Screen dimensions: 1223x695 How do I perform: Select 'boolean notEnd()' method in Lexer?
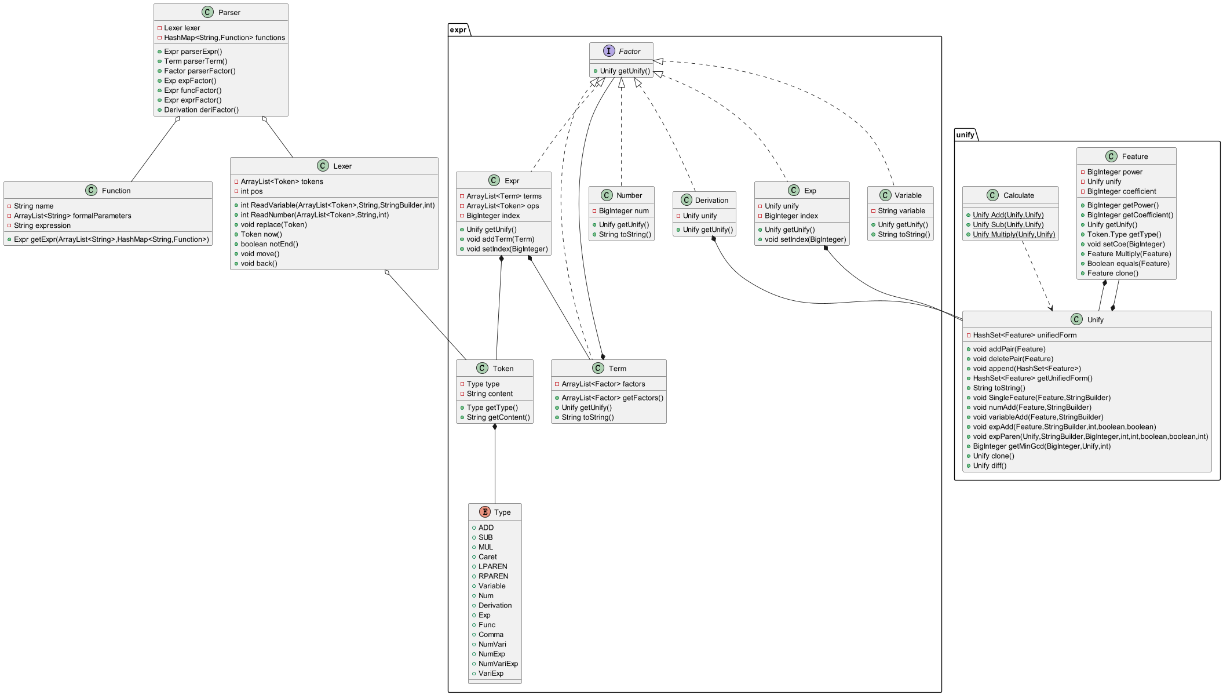point(269,244)
